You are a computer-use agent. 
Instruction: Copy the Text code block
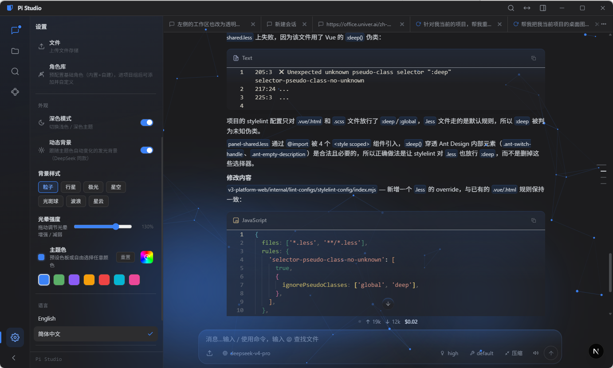pyautogui.click(x=534, y=58)
